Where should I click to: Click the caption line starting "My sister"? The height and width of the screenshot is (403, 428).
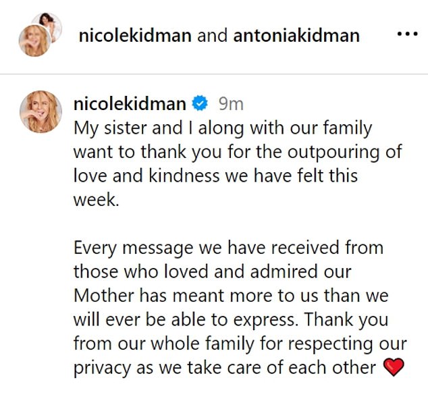click(222, 128)
